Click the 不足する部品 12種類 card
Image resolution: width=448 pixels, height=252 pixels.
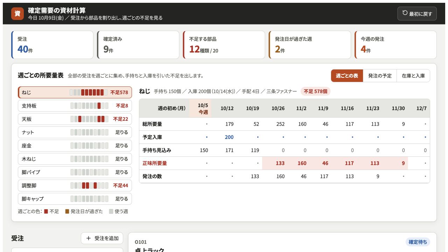coord(224,45)
